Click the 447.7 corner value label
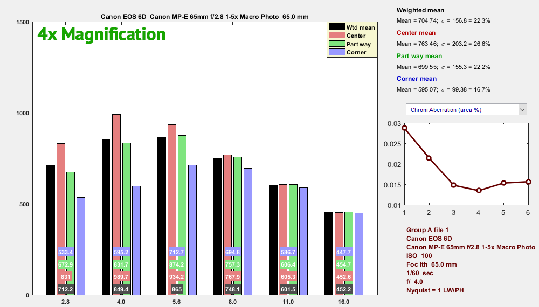The height and width of the screenshot is (307, 539). click(344, 252)
